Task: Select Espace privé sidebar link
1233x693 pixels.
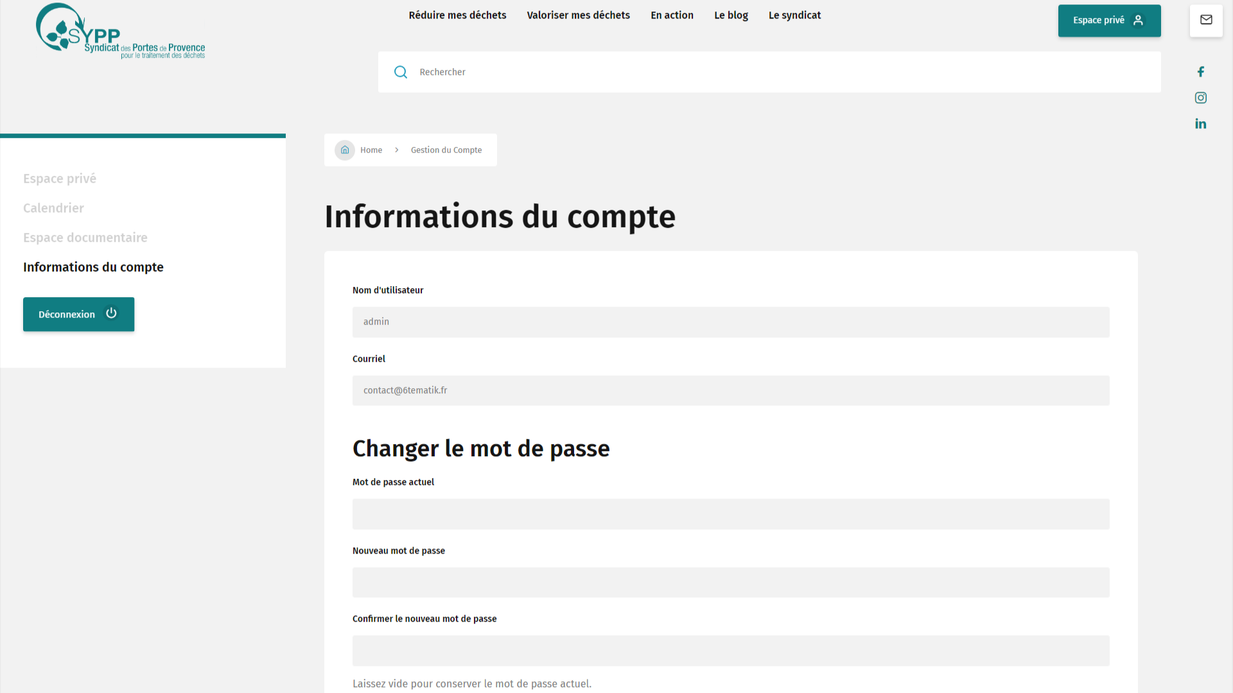Action: click(60, 178)
